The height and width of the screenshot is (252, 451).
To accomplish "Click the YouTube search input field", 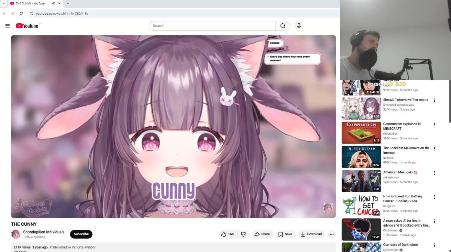I will coord(212,26).
